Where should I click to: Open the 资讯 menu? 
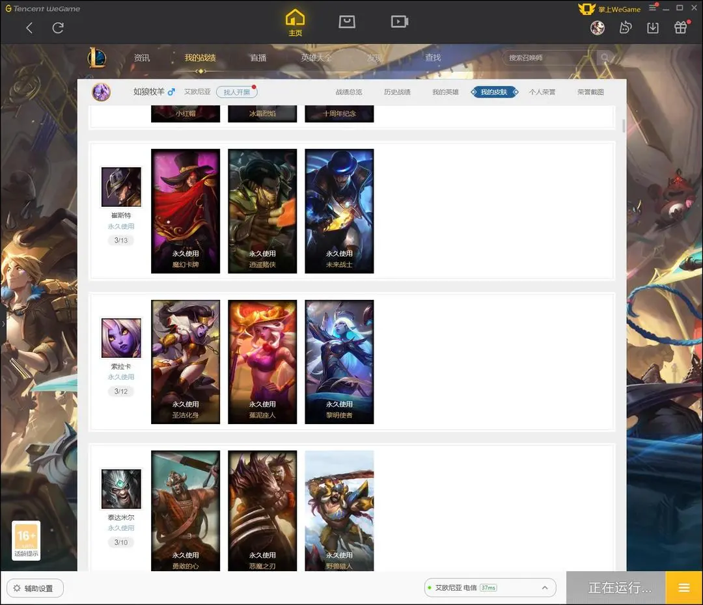click(x=142, y=58)
